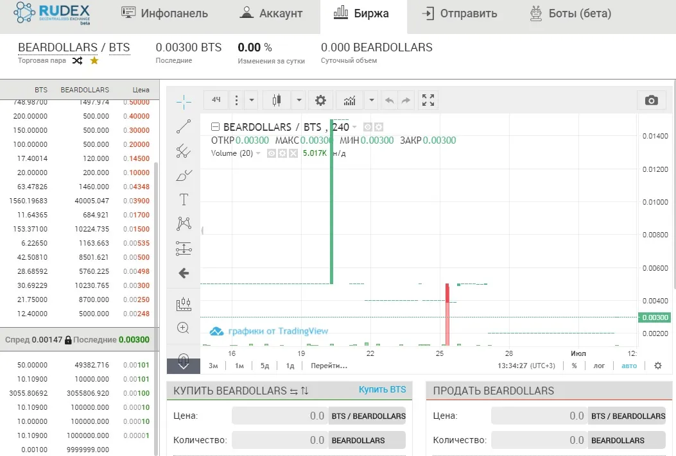Redo the last chart action
This screenshot has width=676, height=456.
pyautogui.click(x=406, y=100)
